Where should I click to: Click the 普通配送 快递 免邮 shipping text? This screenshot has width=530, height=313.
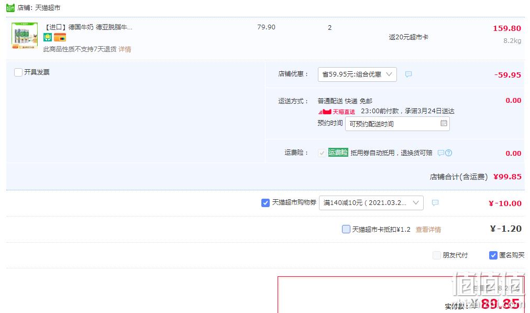345,101
